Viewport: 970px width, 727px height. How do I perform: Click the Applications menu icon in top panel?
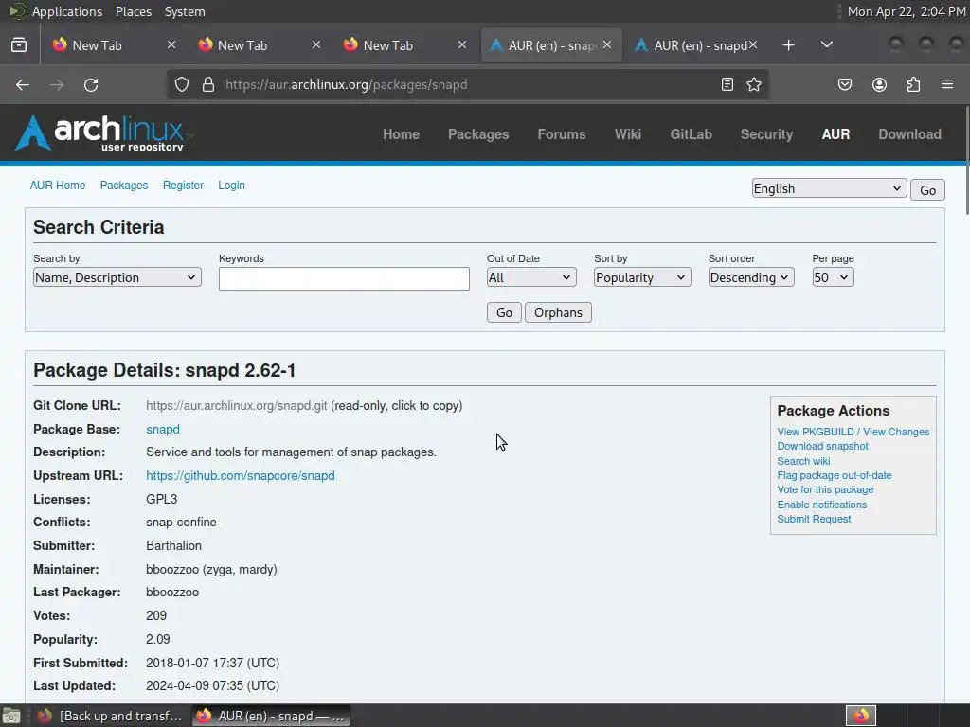(18, 11)
